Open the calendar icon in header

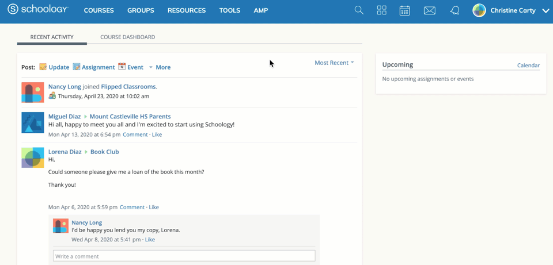[404, 10]
